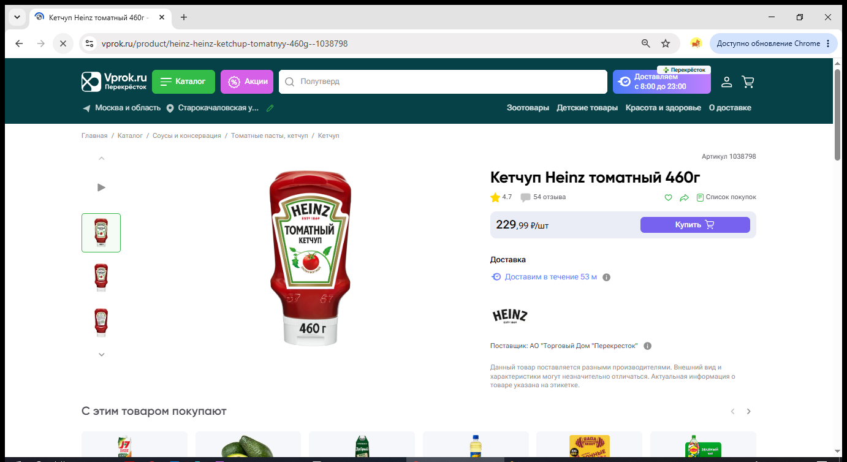
Task: Click the info icon next to delivery time
Action: click(607, 277)
